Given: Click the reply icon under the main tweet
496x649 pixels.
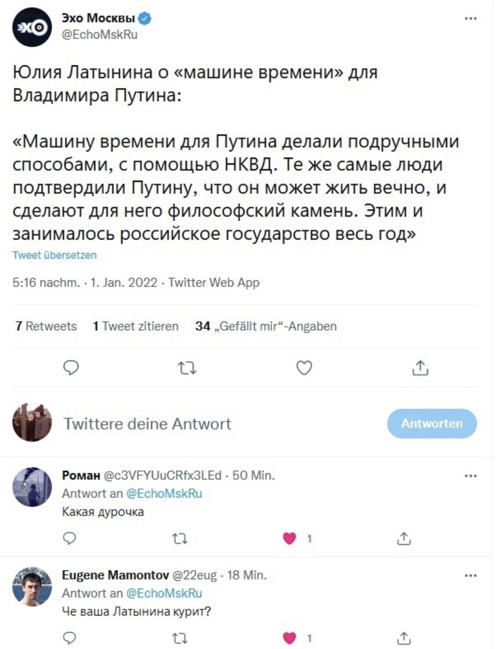Looking at the screenshot, I should [x=71, y=368].
